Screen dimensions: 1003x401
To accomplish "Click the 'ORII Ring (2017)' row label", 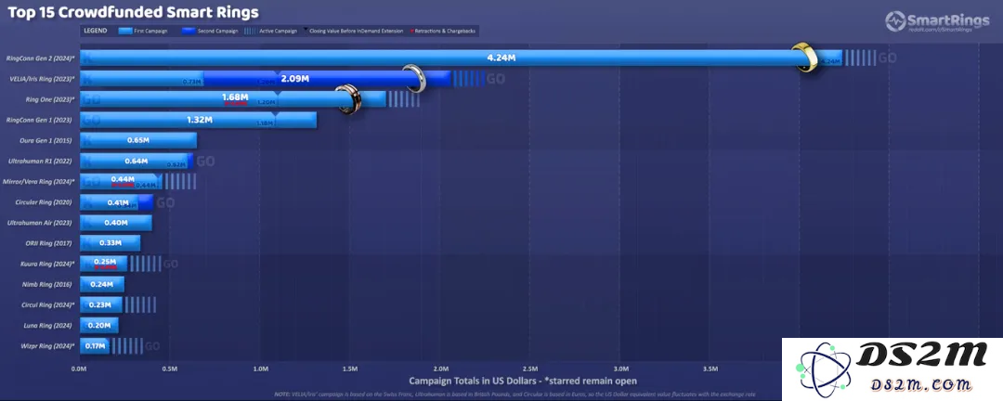I will click(x=49, y=243).
